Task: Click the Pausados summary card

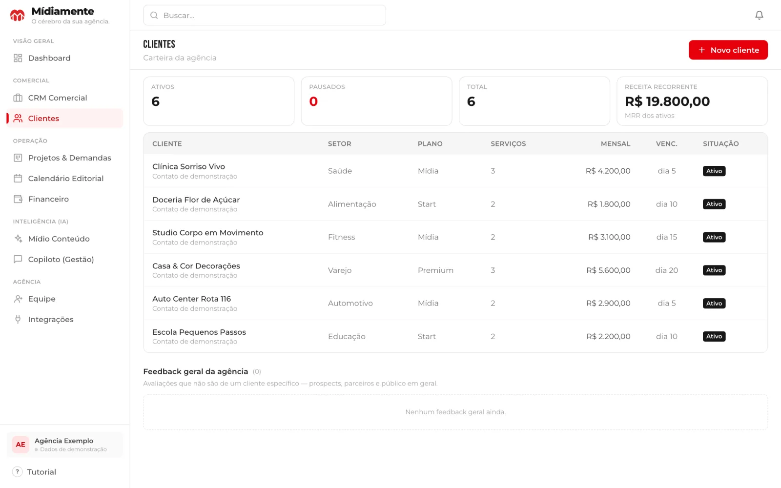Action: click(x=376, y=101)
